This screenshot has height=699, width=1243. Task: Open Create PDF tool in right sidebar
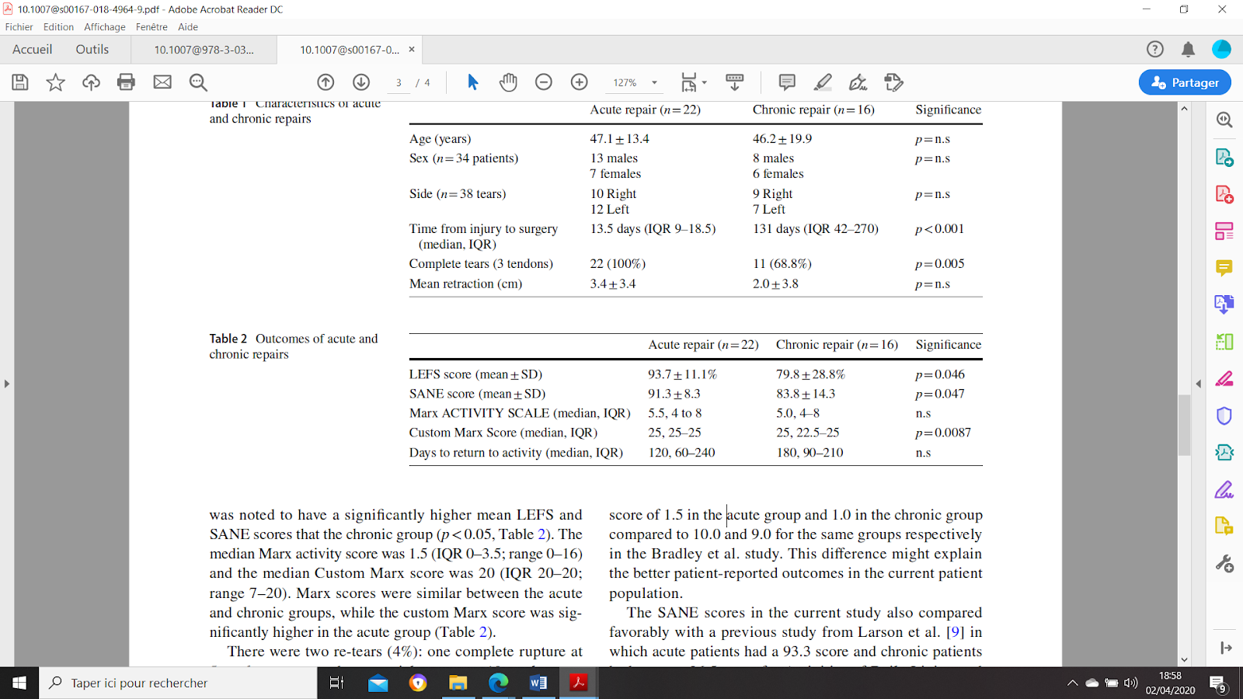coord(1224,193)
